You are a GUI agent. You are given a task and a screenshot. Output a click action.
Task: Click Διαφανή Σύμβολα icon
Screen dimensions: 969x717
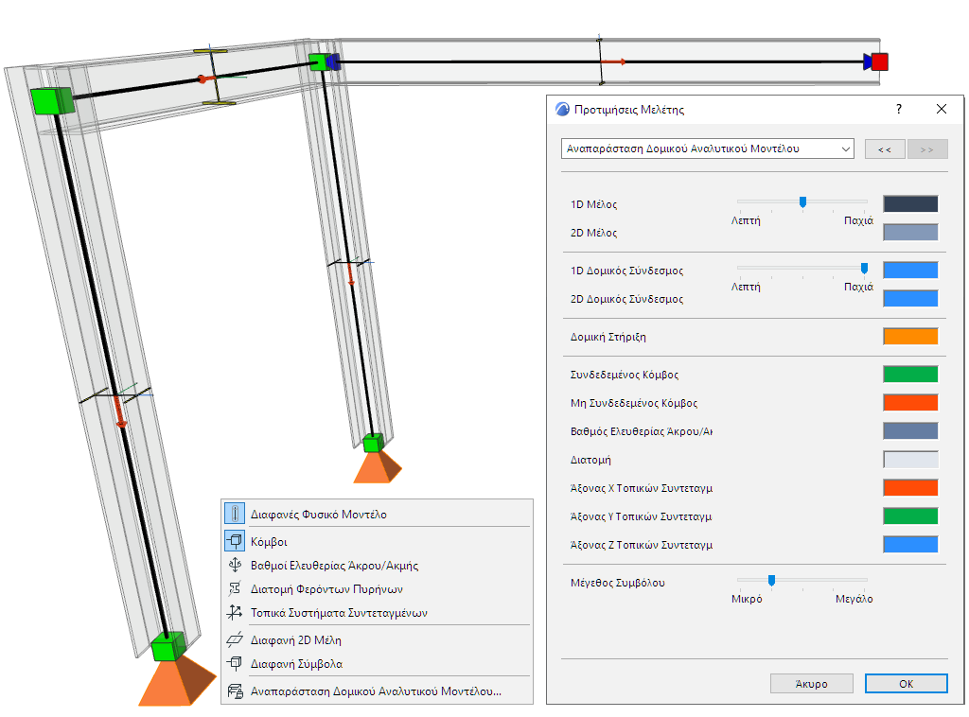(x=235, y=663)
